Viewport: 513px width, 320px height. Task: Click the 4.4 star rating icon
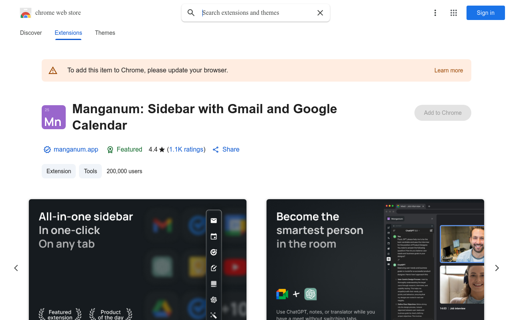click(162, 150)
